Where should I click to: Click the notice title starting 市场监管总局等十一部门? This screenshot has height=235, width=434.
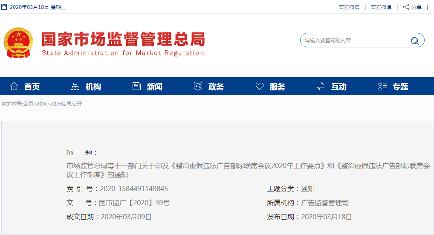pyautogui.click(x=248, y=170)
